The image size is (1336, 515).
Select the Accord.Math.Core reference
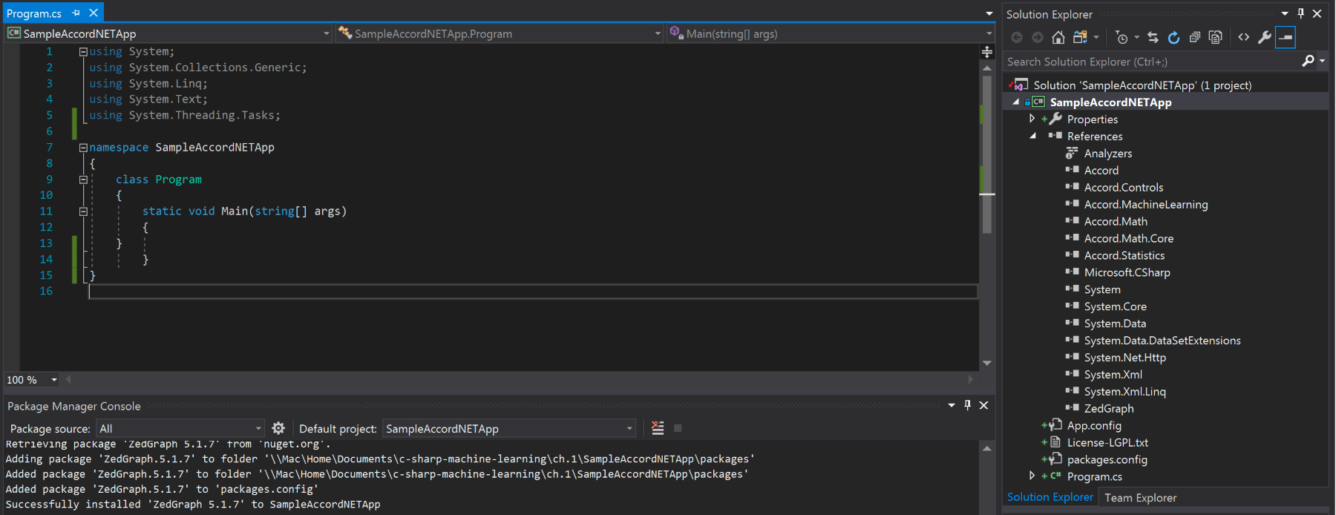coord(1128,239)
